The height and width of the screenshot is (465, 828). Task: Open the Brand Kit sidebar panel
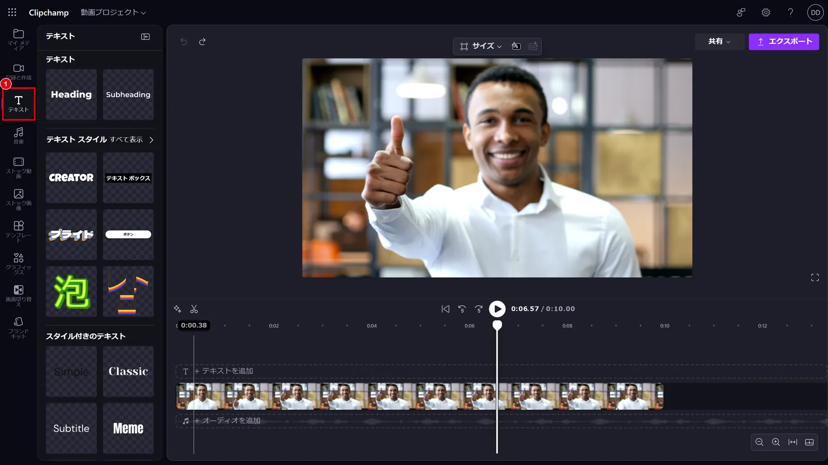[19, 328]
